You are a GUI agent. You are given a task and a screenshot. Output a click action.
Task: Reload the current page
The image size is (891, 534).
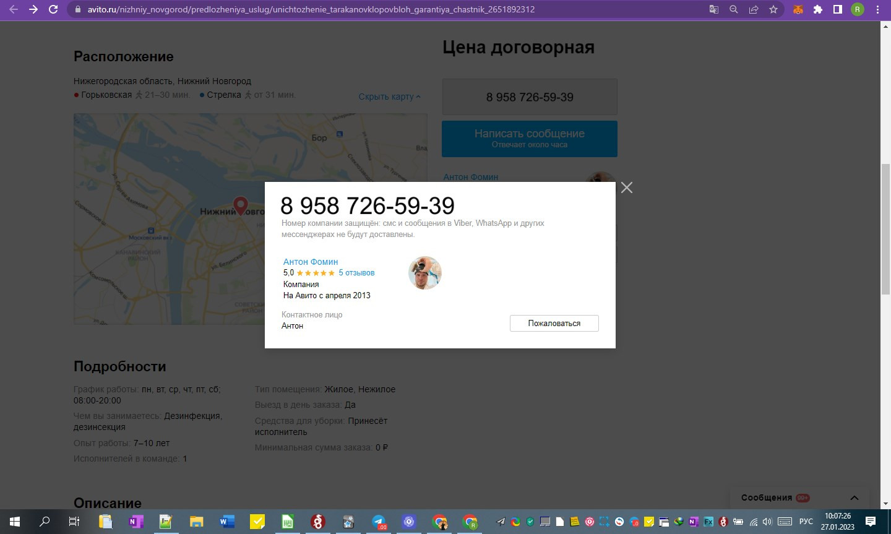[x=53, y=9]
